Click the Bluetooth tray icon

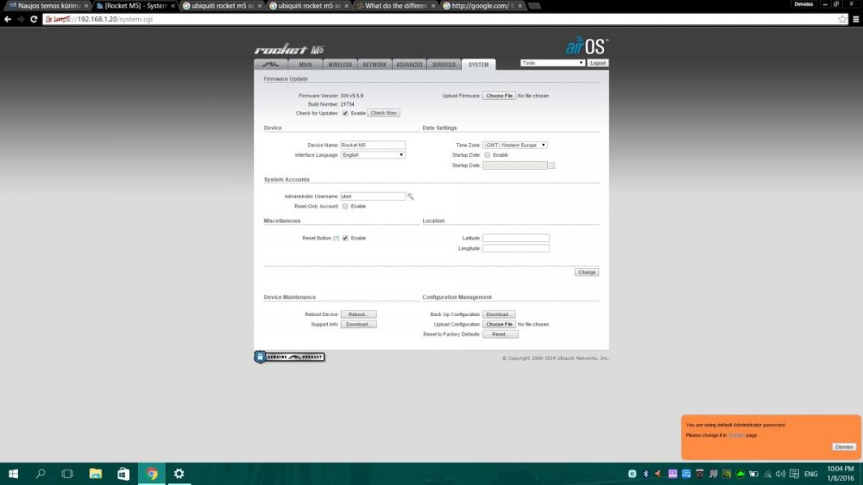(x=646, y=474)
